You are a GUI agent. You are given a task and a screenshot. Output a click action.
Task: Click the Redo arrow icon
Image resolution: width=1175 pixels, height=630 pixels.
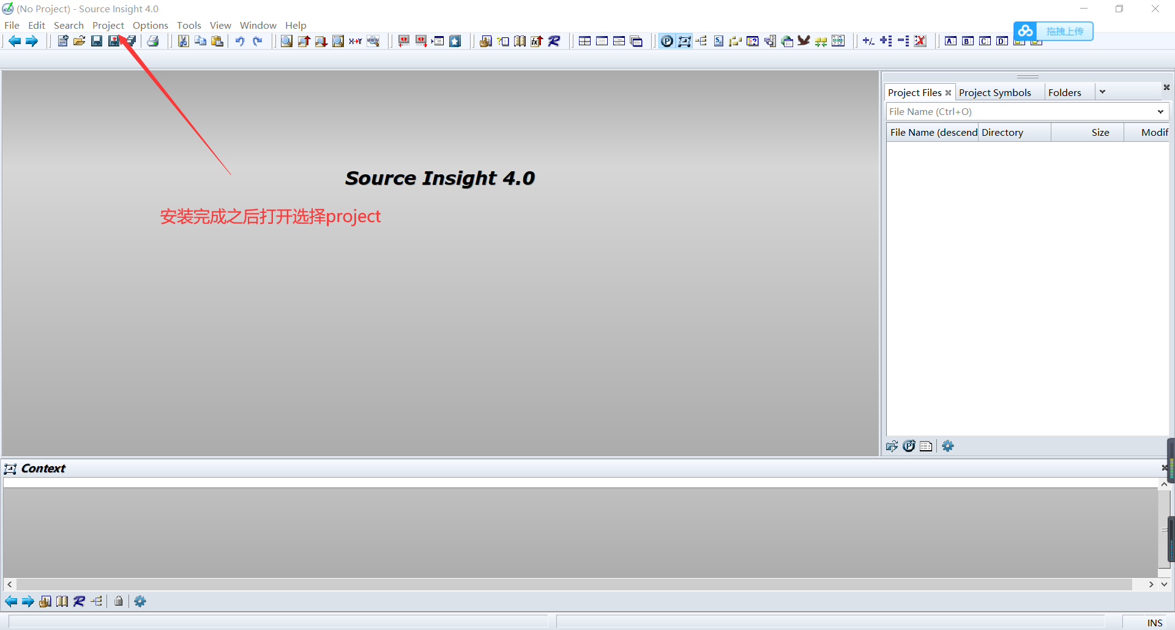pos(257,41)
